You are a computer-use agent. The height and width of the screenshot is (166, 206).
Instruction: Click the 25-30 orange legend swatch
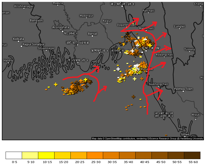click(x=95, y=155)
